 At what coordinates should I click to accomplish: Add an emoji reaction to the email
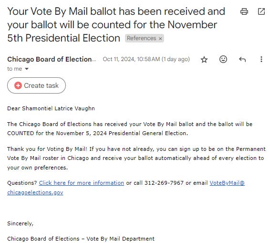(223, 59)
